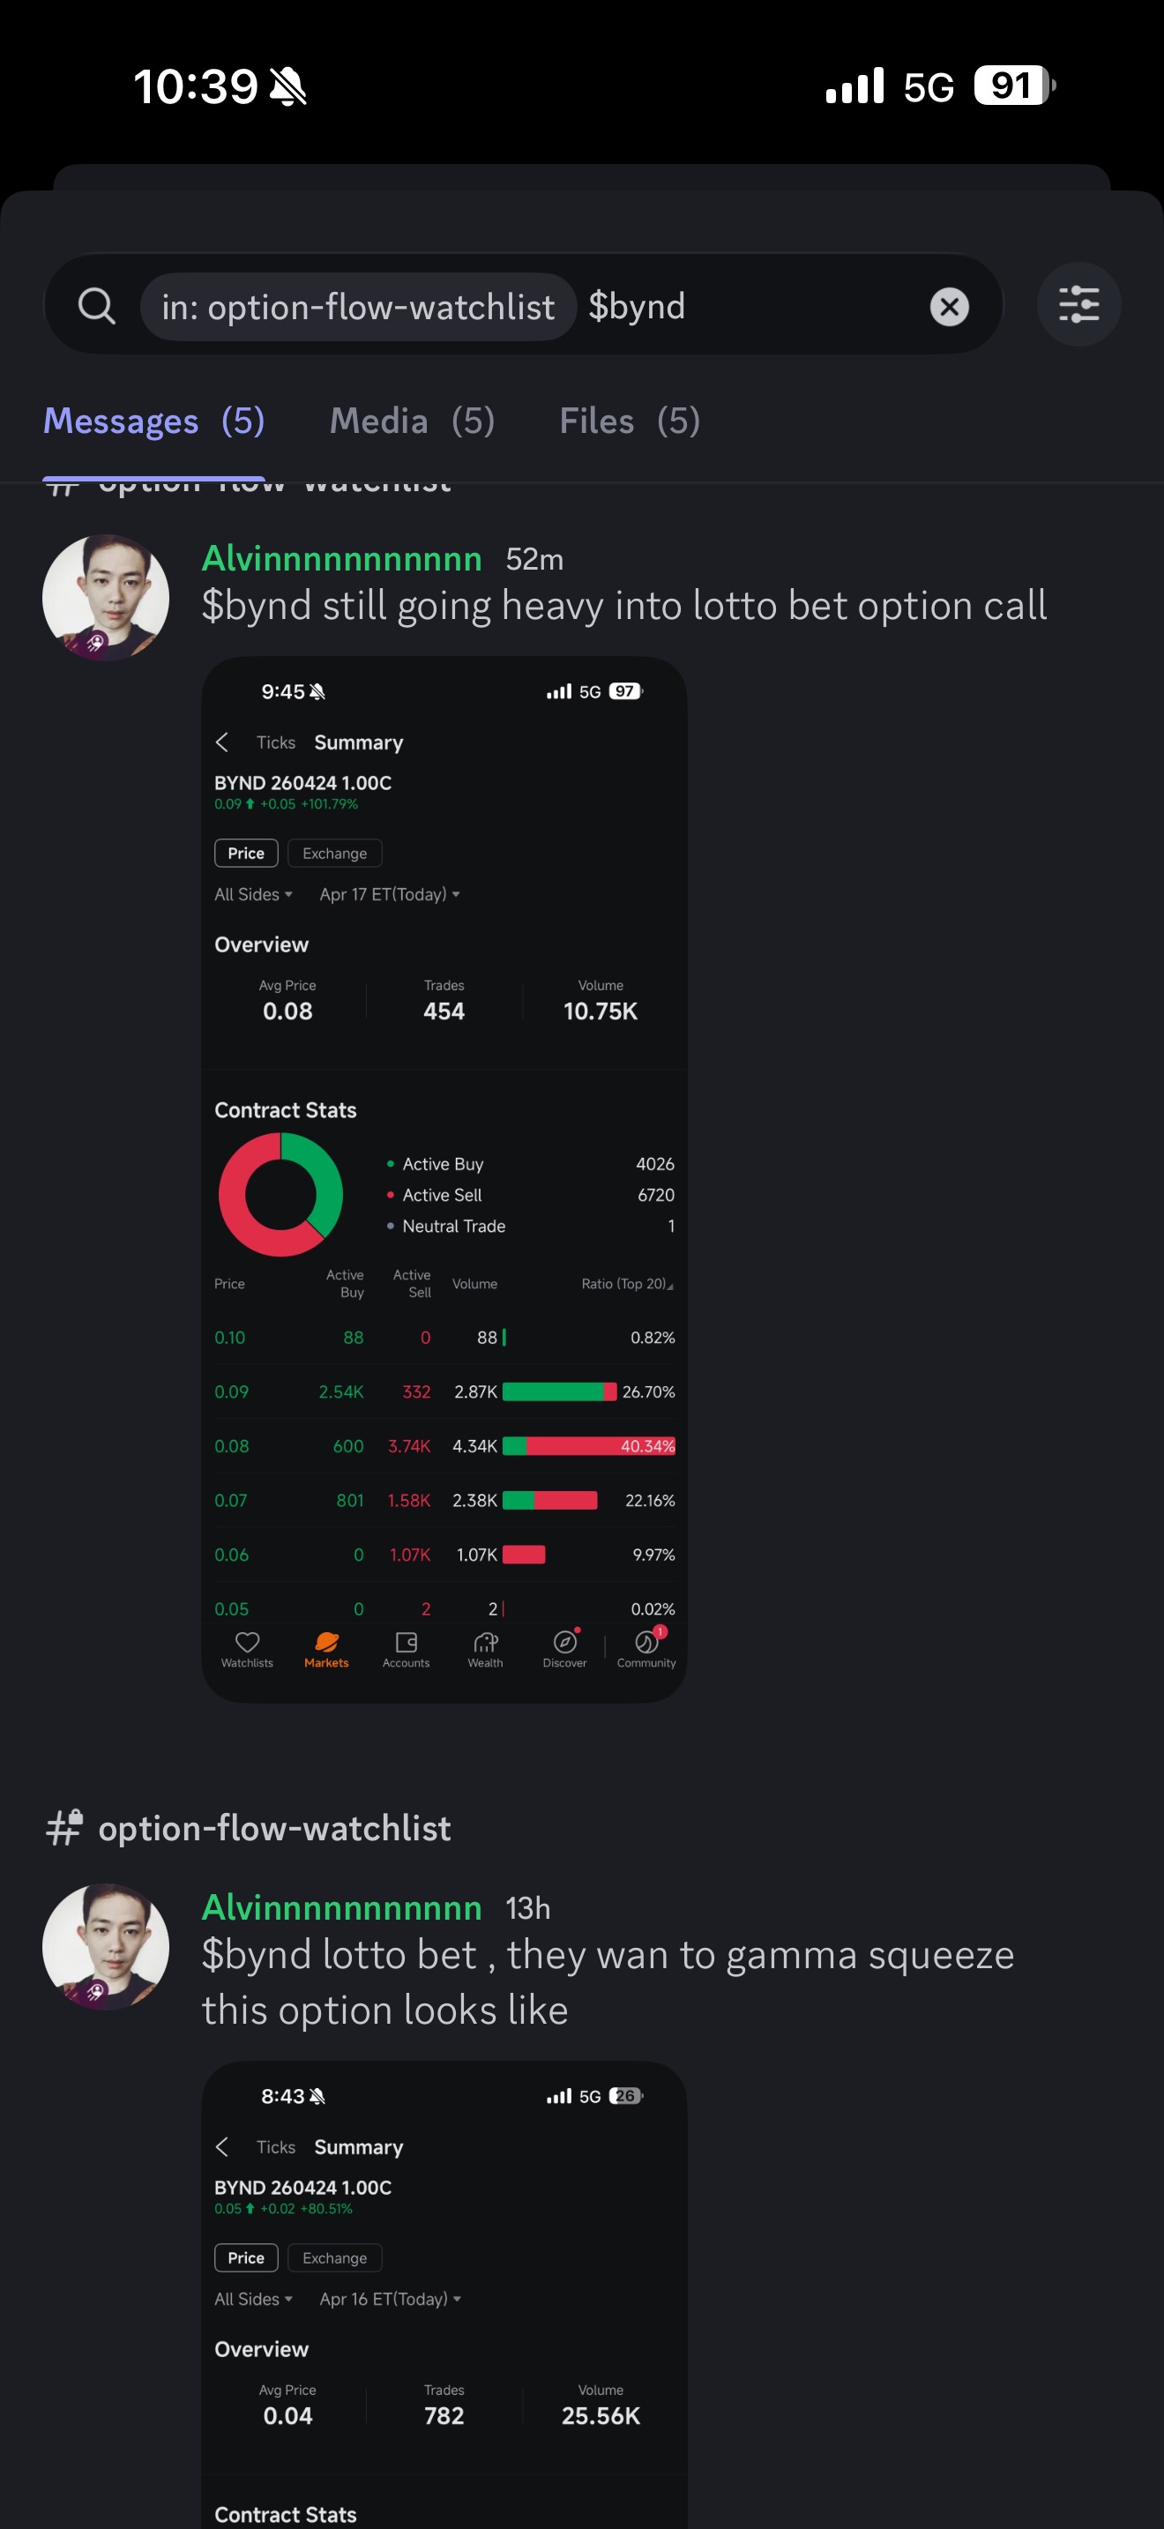Image resolution: width=1164 pixels, height=2529 pixels.
Task: Tap Alvinnnnnnnnnn's avatar on the 52m message
Action: pos(106,597)
